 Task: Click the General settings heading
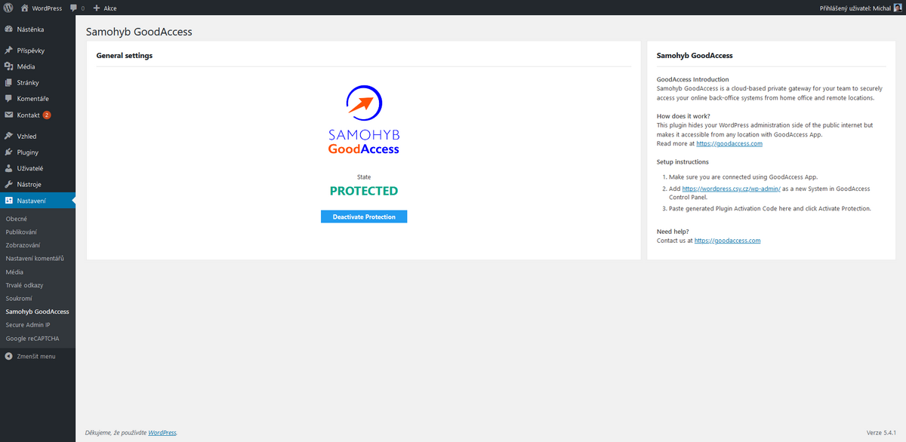pos(125,56)
